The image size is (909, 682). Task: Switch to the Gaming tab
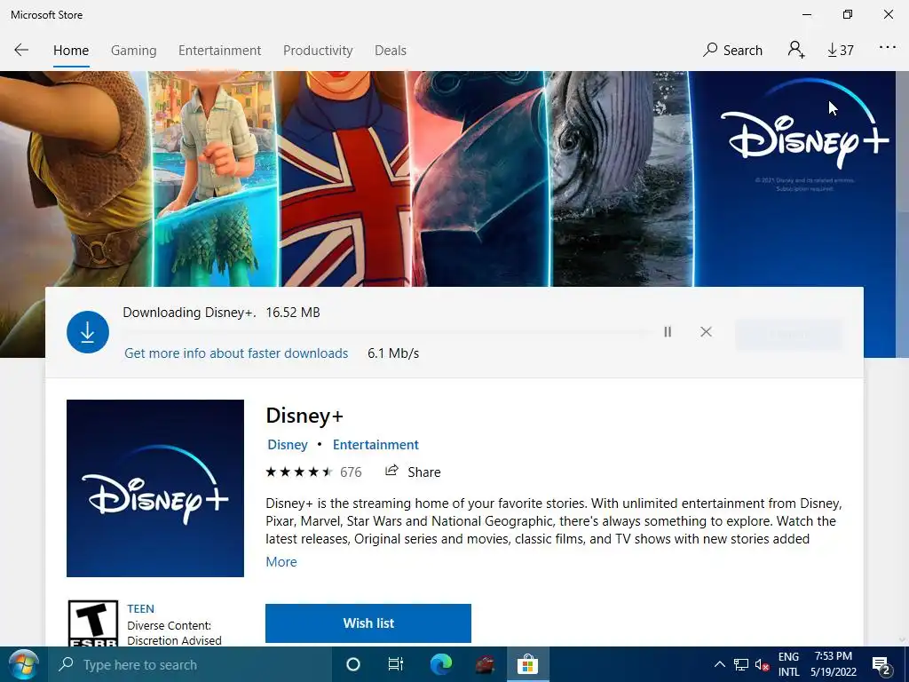[133, 51]
